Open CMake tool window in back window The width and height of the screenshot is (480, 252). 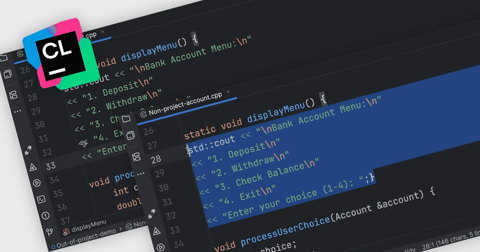[x=33, y=168]
